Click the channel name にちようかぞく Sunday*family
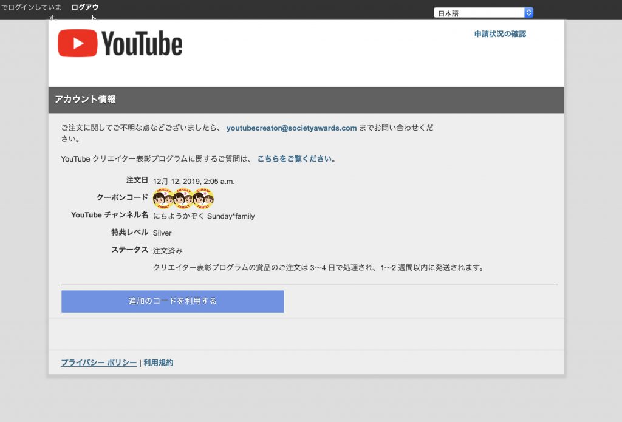This screenshot has height=422, width=622. click(203, 216)
